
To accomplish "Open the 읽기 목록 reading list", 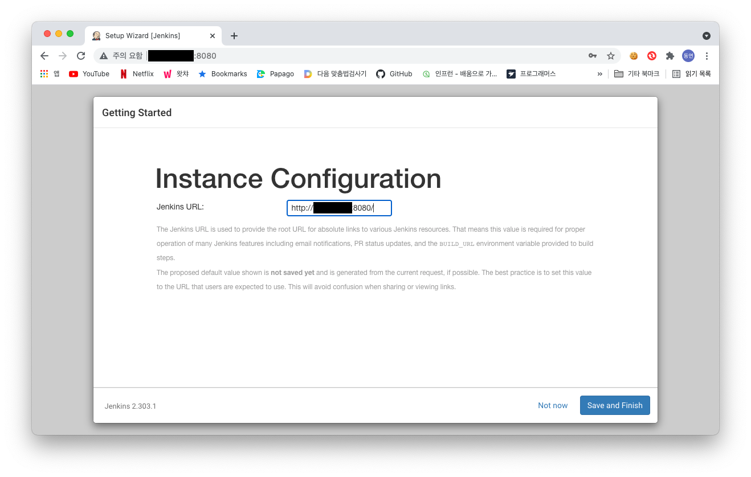I will (x=691, y=74).
